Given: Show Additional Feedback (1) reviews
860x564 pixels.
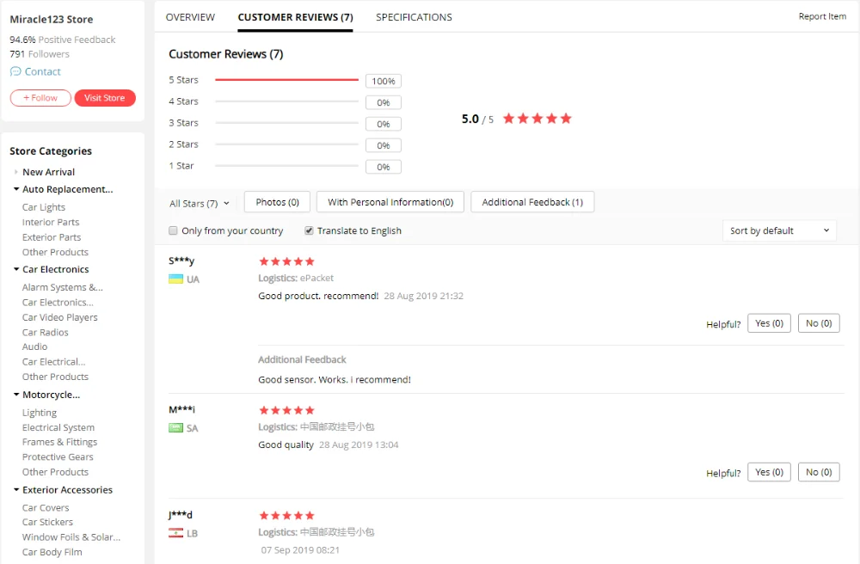Looking at the screenshot, I should [x=532, y=202].
